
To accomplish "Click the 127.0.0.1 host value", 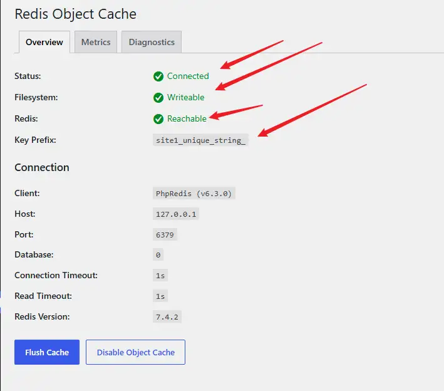I will (176, 214).
